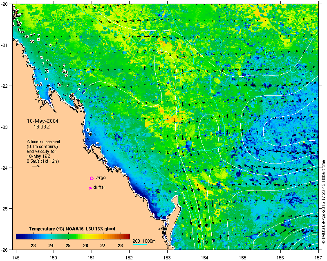Viewport: 327px width, 261px height.
Task: Click the colorbar tick label 25
Action: click(68, 246)
